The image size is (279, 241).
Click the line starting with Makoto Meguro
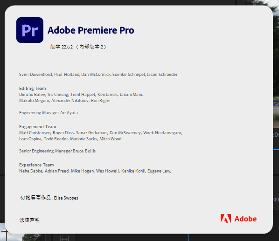65,100
